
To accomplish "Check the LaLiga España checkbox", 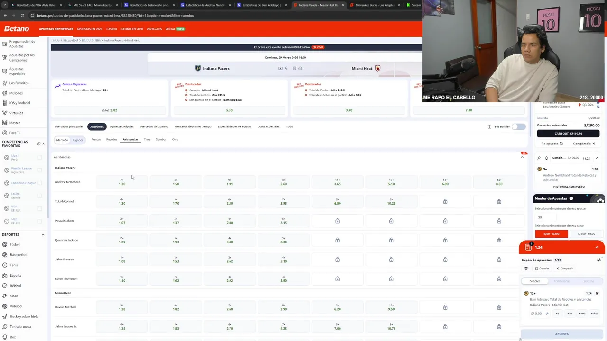I will tap(40, 196).
